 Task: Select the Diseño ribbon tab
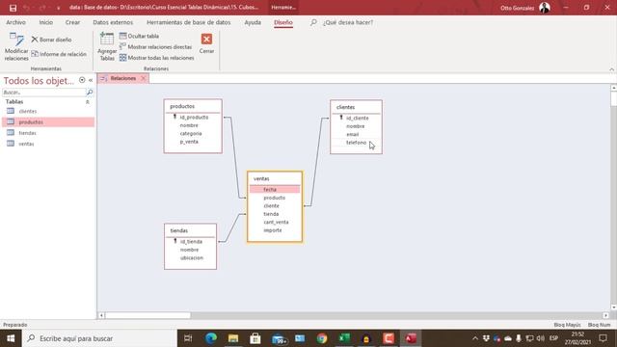[x=283, y=22]
